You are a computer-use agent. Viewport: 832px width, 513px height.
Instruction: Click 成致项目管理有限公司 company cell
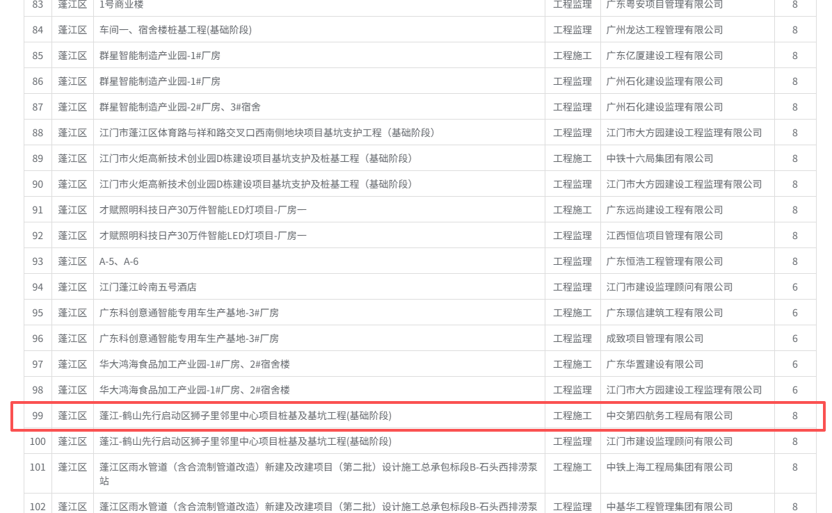[655, 339]
